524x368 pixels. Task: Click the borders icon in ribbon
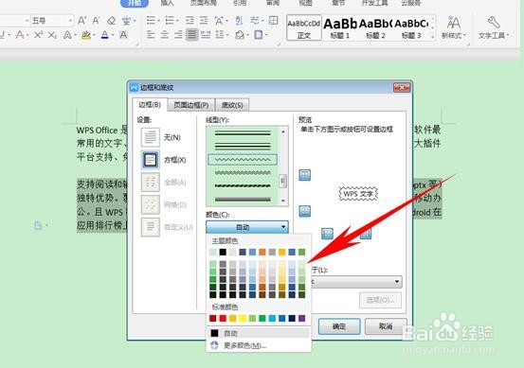[259, 34]
